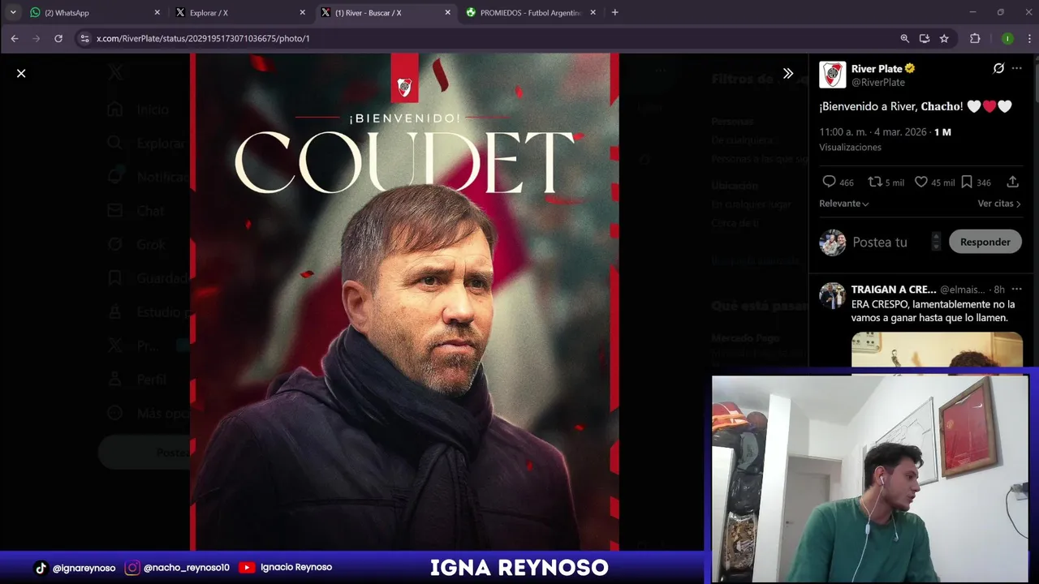Click the address bar URL

click(x=203, y=38)
